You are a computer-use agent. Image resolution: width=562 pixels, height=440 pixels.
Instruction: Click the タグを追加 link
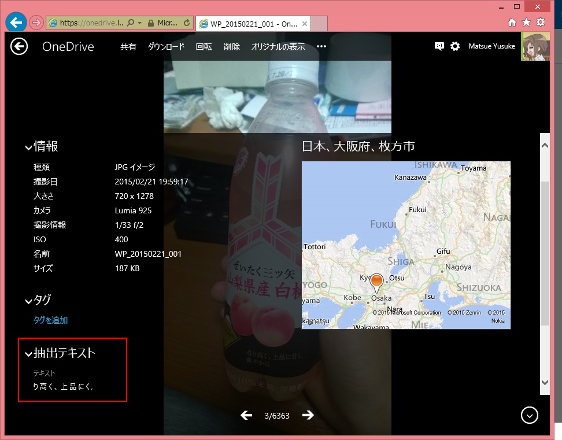pyautogui.click(x=51, y=320)
